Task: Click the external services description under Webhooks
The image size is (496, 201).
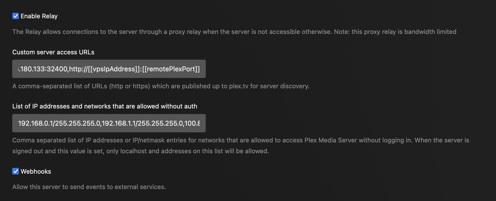Action: tap(89, 187)
